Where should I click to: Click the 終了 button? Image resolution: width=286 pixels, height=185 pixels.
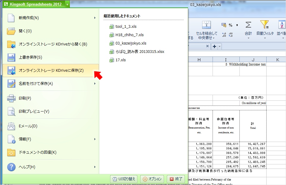176,179
